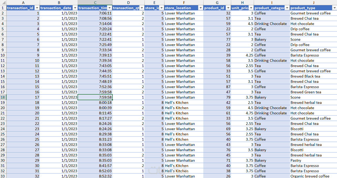
Task: Select row 1 header
Action: [x=3, y=8]
